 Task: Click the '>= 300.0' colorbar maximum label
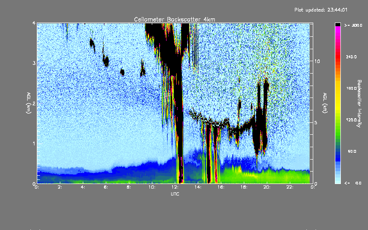click(x=353, y=25)
